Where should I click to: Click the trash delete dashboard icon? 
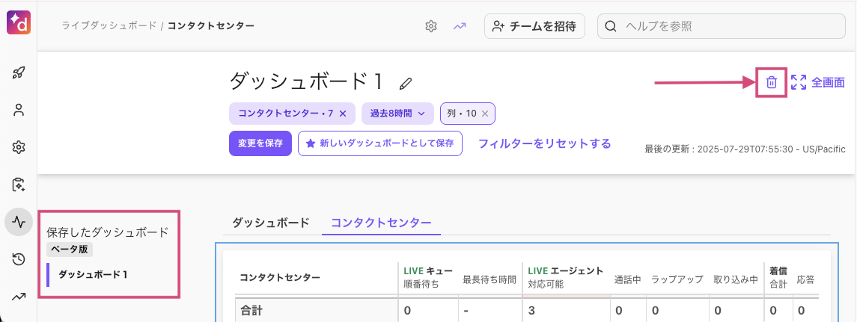(x=771, y=82)
